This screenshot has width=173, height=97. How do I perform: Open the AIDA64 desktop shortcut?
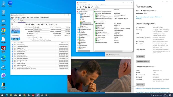[x=3, y=50]
